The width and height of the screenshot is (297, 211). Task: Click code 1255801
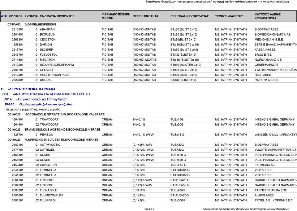[17, 45]
